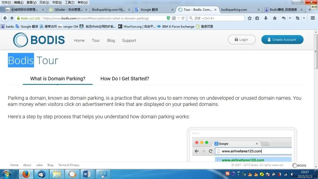Switch to the QRadar browser tab
This screenshot has height=179, width=318.
(68, 10)
